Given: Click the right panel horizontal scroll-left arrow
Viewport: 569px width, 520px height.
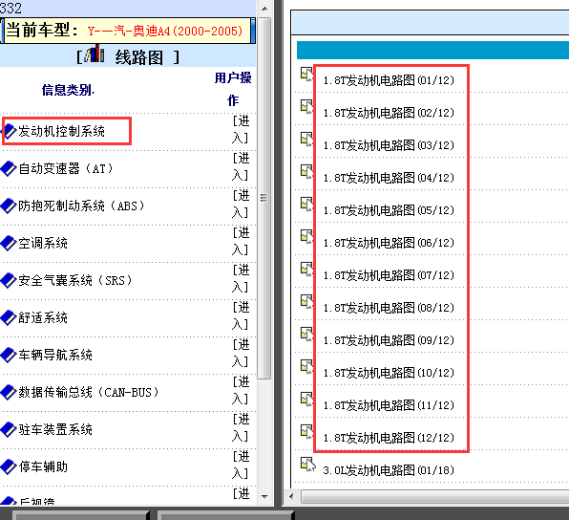Looking at the screenshot, I should (x=291, y=496).
